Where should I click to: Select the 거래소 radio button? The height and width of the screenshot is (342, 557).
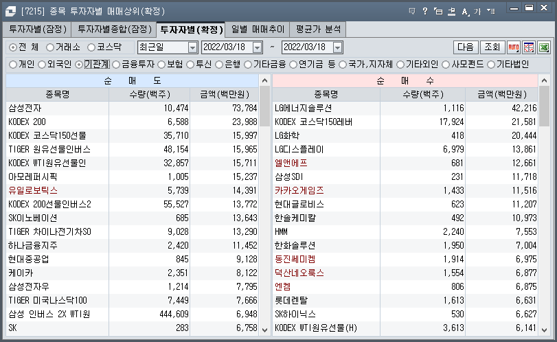50,47
